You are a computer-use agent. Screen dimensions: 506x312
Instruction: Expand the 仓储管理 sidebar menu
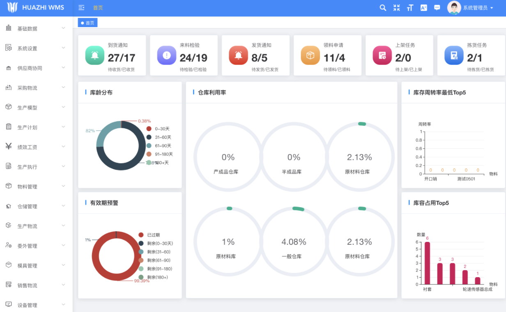(36, 206)
